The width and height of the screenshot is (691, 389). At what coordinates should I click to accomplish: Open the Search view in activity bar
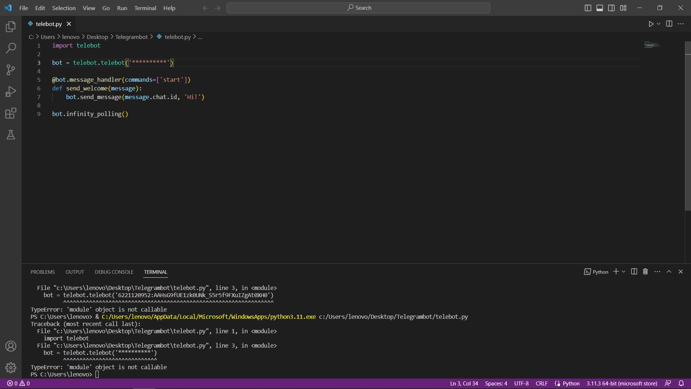11,48
